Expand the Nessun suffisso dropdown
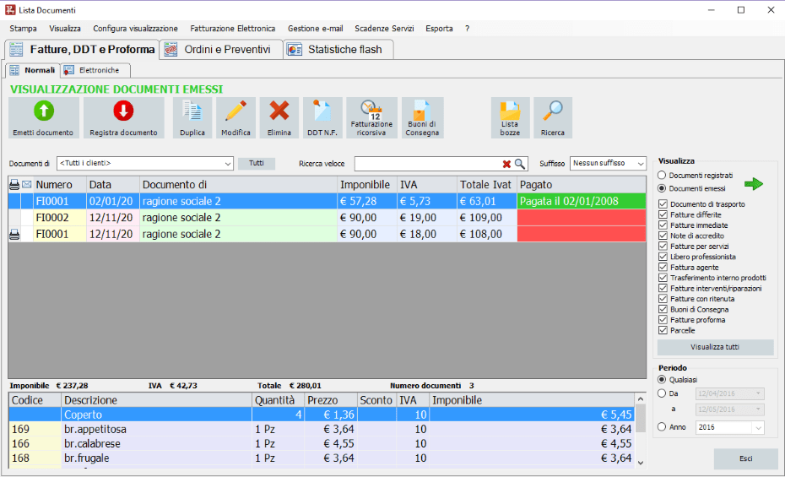 641,164
